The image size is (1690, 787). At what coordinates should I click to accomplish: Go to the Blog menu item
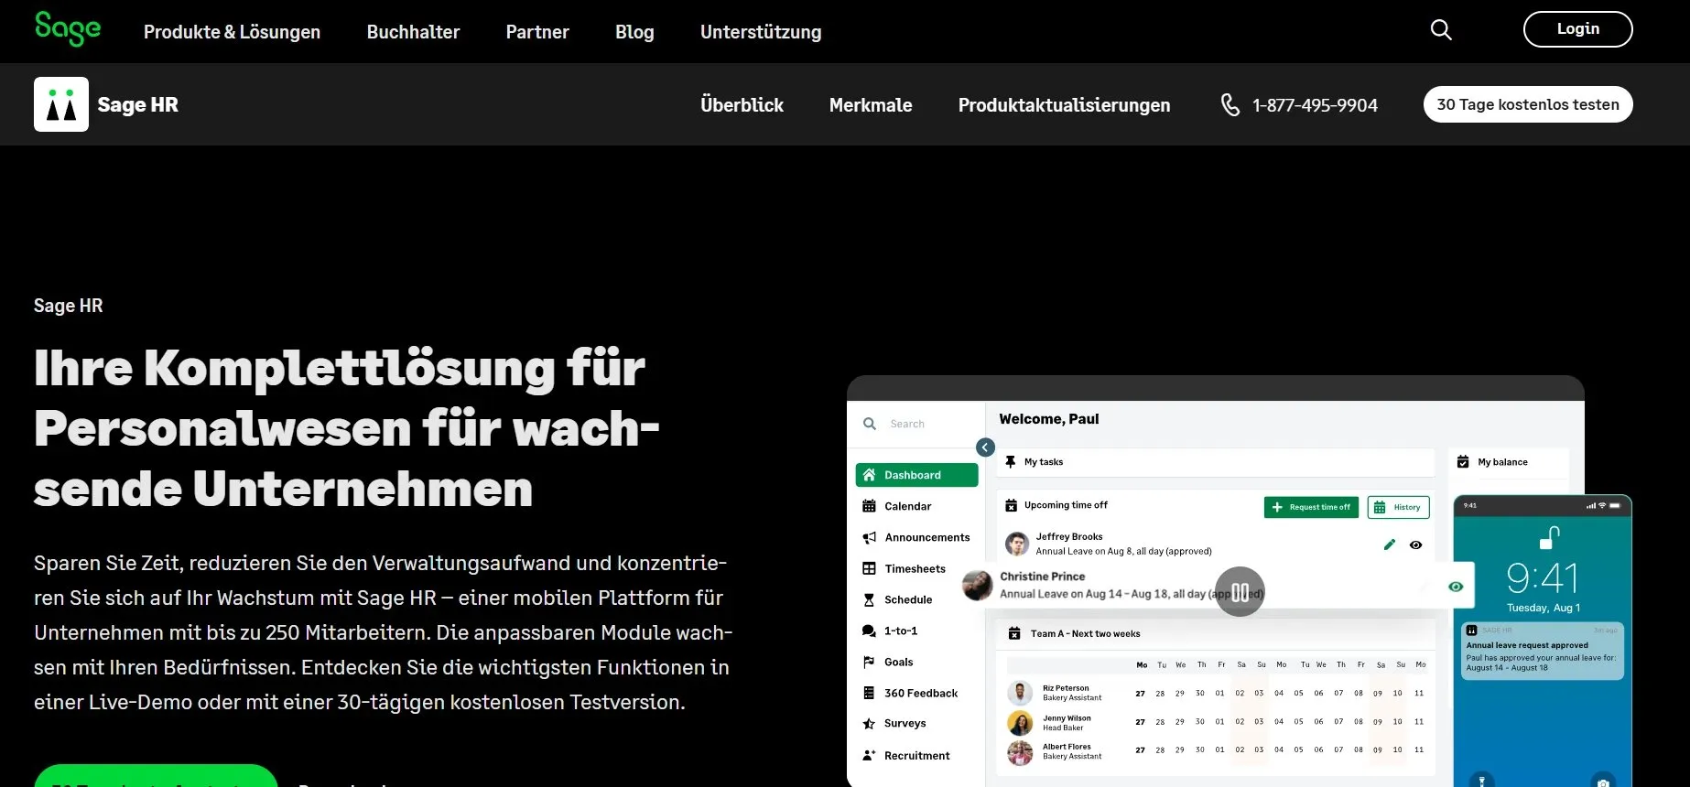coord(634,32)
